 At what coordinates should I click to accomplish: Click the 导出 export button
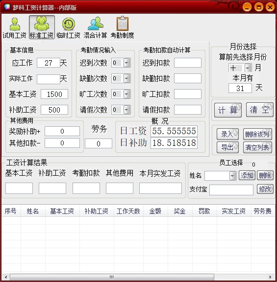(227, 147)
